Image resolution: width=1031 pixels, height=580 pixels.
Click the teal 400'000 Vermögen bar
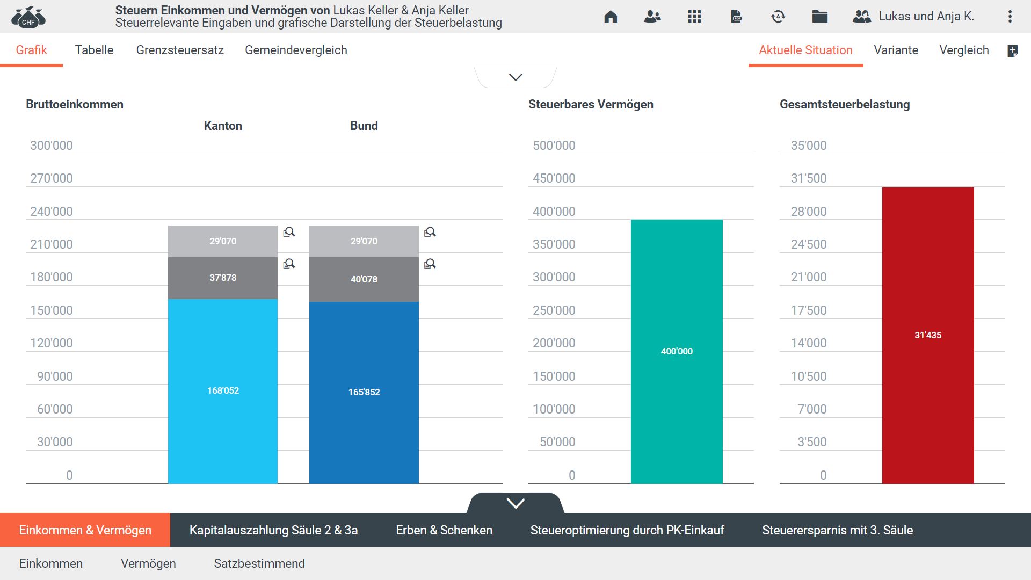point(677,351)
